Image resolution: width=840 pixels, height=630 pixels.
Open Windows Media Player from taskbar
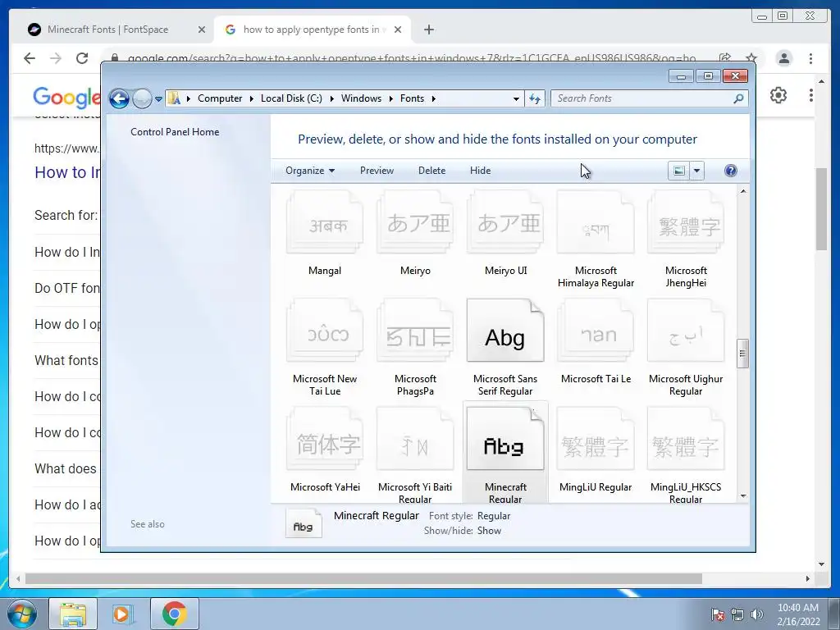(121, 614)
